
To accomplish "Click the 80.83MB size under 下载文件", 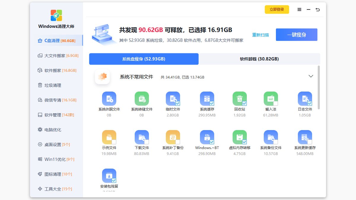I will click(x=142, y=153).
